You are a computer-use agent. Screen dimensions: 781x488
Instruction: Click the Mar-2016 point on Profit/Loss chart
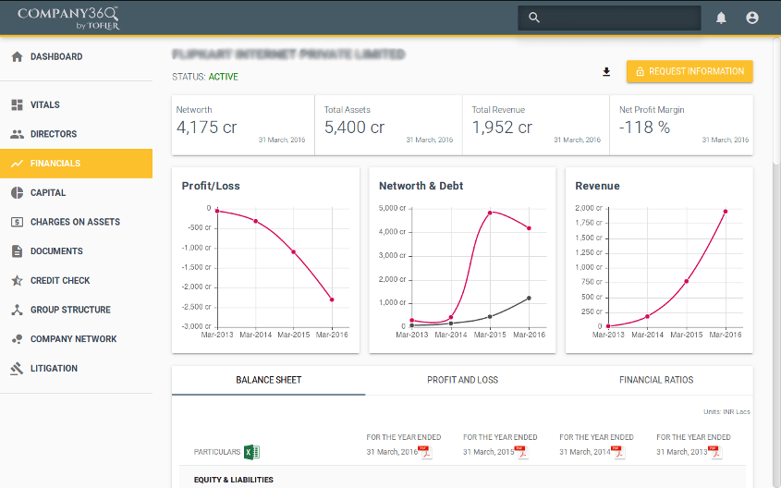pyautogui.click(x=332, y=299)
